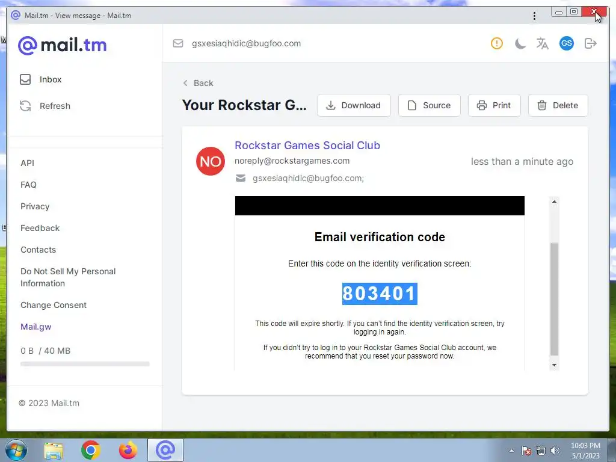Open the GS account avatar
The height and width of the screenshot is (462, 616).
[x=566, y=43]
